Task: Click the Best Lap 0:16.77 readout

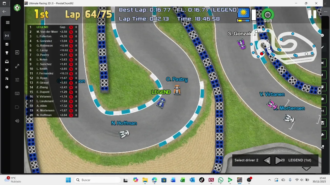Action: click(x=145, y=10)
